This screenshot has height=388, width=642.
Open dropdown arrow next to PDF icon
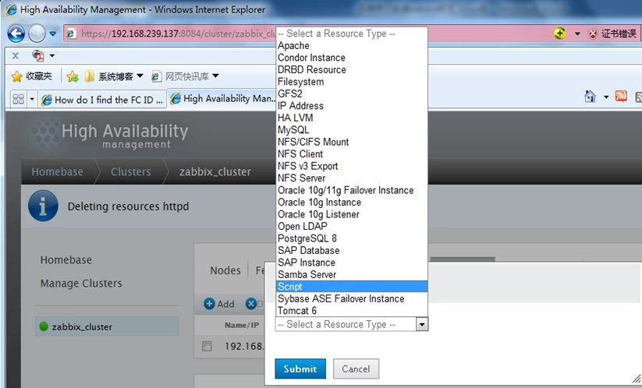pyautogui.click(x=52, y=55)
